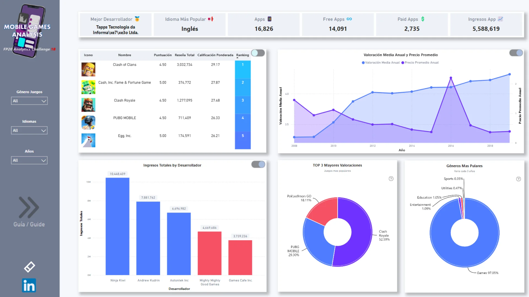Click the infinity icon beside Free Apps
529x297 pixels.
(x=349, y=19)
